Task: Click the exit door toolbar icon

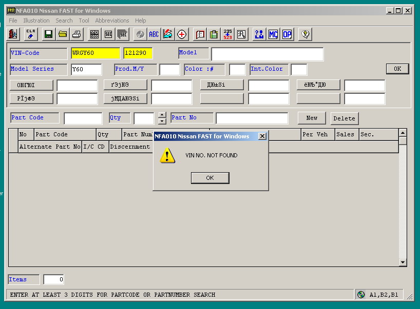Action: tap(13, 34)
